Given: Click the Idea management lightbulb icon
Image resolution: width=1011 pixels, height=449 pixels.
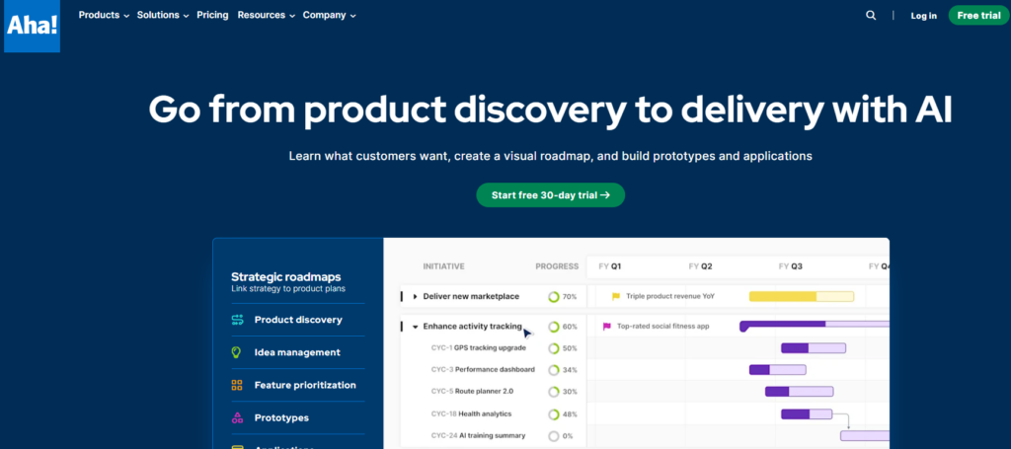Looking at the screenshot, I should pos(237,352).
